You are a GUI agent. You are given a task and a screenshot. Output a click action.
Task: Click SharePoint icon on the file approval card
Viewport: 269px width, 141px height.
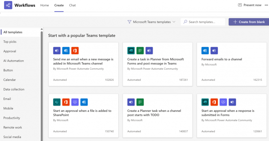point(57,102)
